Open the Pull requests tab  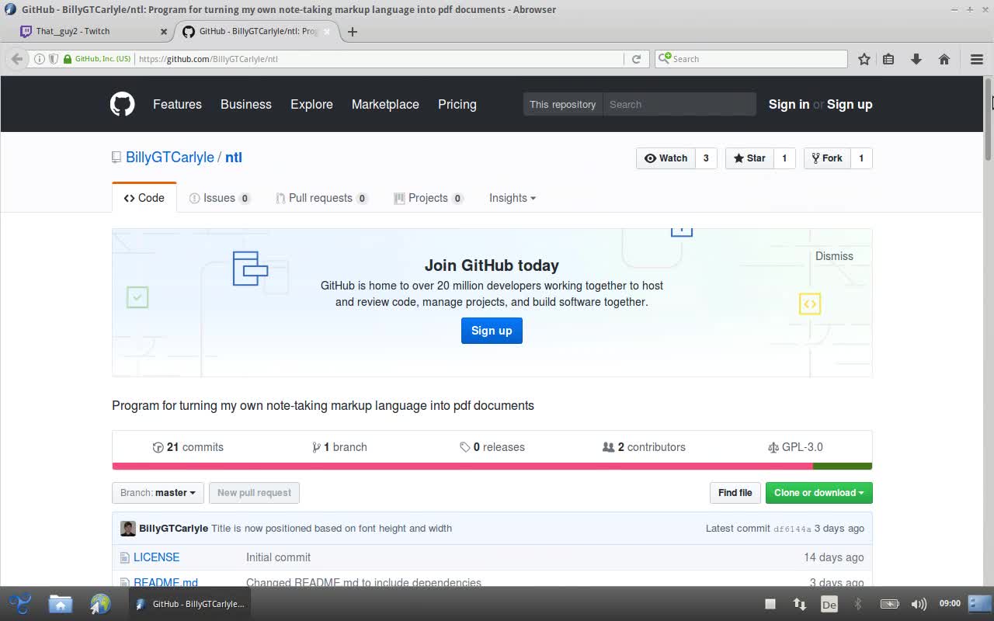(x=321, y=198)
